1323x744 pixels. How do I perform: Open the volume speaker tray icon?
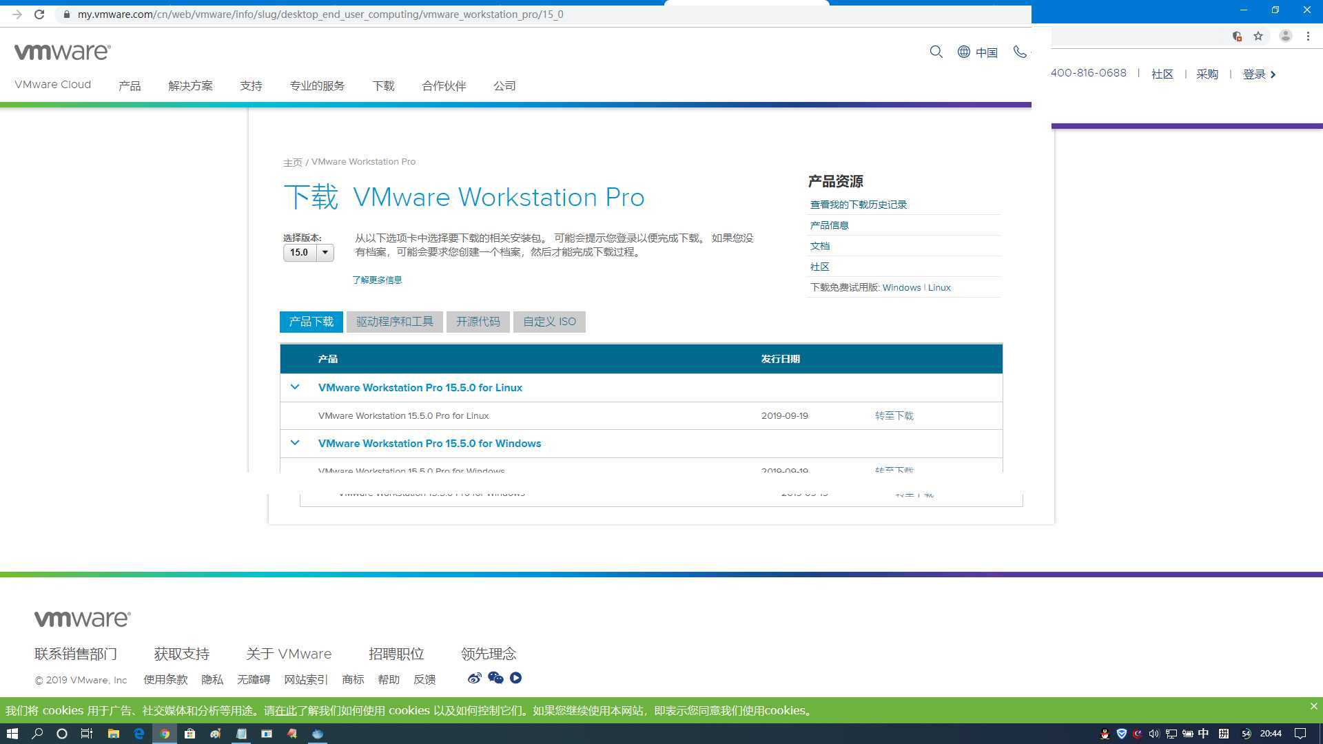pyautogui.click(x=1154, y=734)
